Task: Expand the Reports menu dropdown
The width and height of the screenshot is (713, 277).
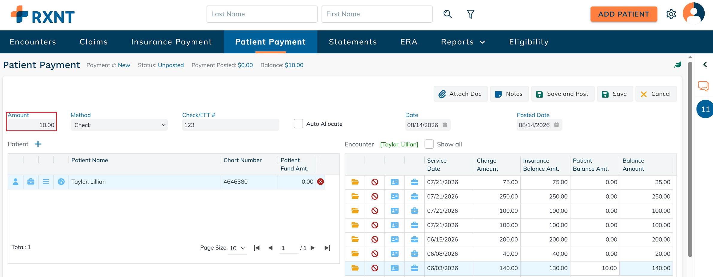Action: (x=463, y=42)
